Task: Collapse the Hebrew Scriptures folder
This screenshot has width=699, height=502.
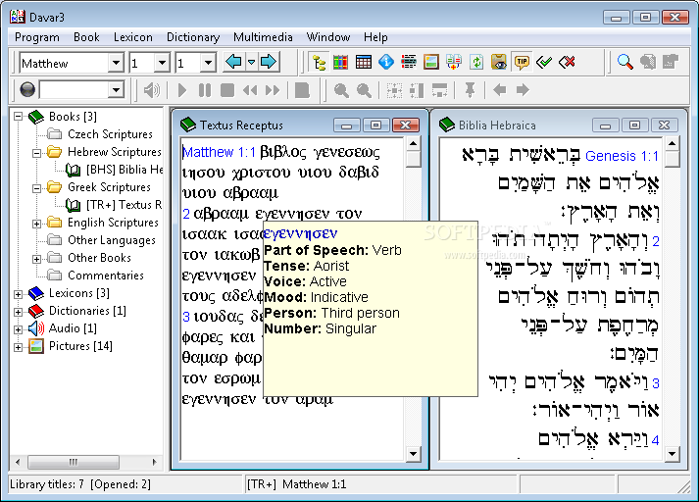Action: point(37,153)
